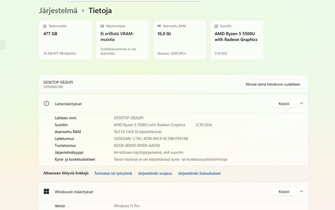Collapse the Windowsin määritykset section chevron
This screenshot has height=210, width=335.
[x=301, y=192]
